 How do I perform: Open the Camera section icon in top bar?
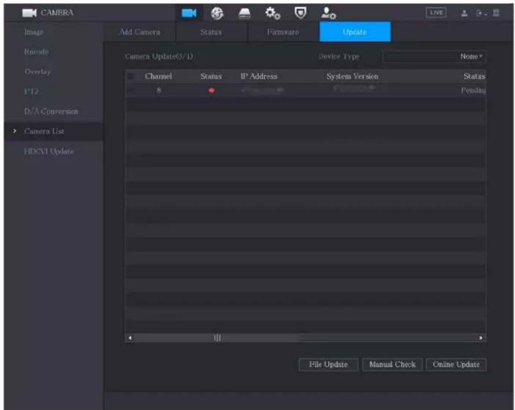pyautogui.click(x=189, y=13)
